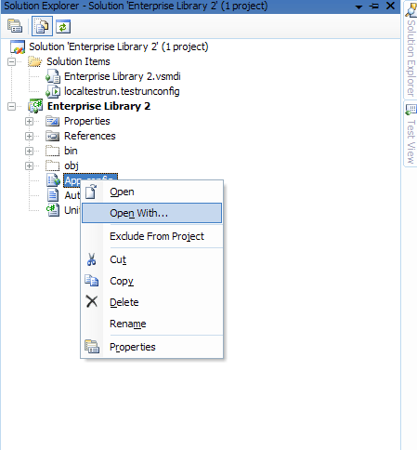This screenshot has width=417, height=450.
Task: Click the bin folder icon
Action: pyautogui.click(x=52, y=151)
